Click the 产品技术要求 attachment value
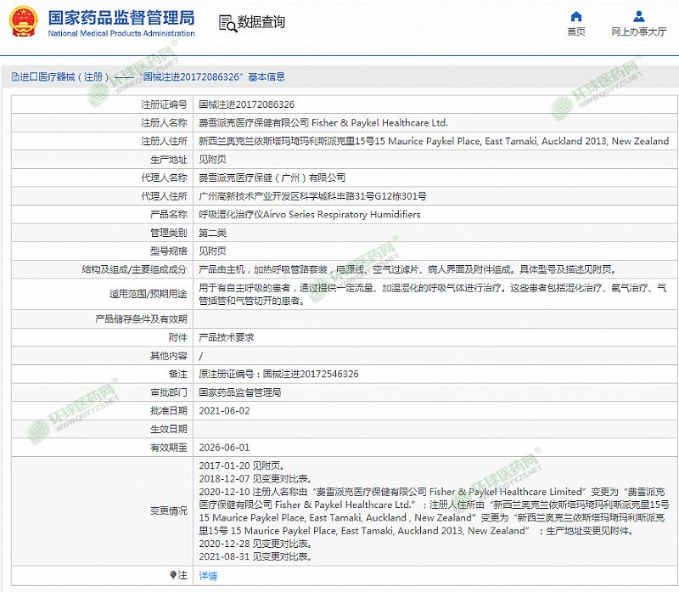 coord(226,337)
